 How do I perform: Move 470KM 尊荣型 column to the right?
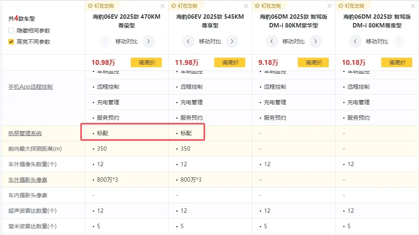[149, 41]
